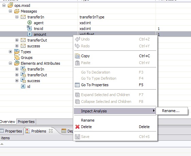
Task: Select the agent attribute row
Action: point(95,23)
